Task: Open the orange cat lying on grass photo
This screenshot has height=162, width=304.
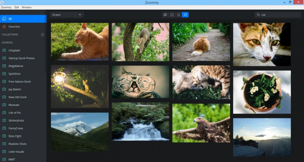Action: (80, 42)
